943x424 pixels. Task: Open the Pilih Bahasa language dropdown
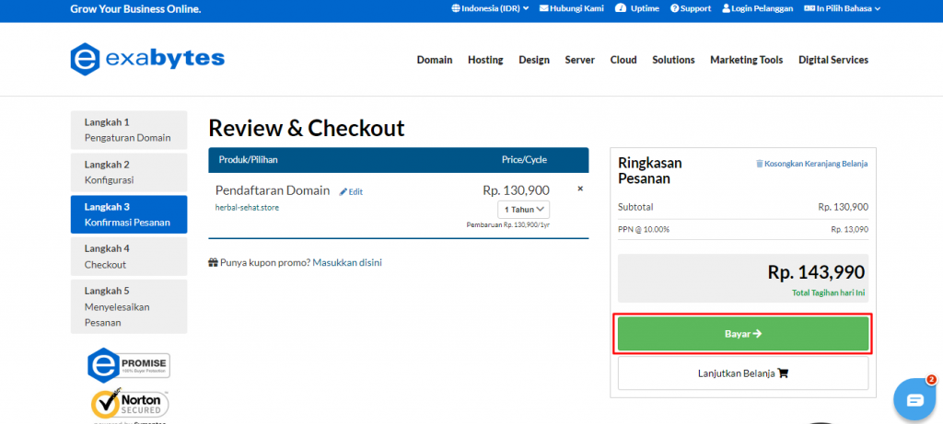click(x=843, y=8)
